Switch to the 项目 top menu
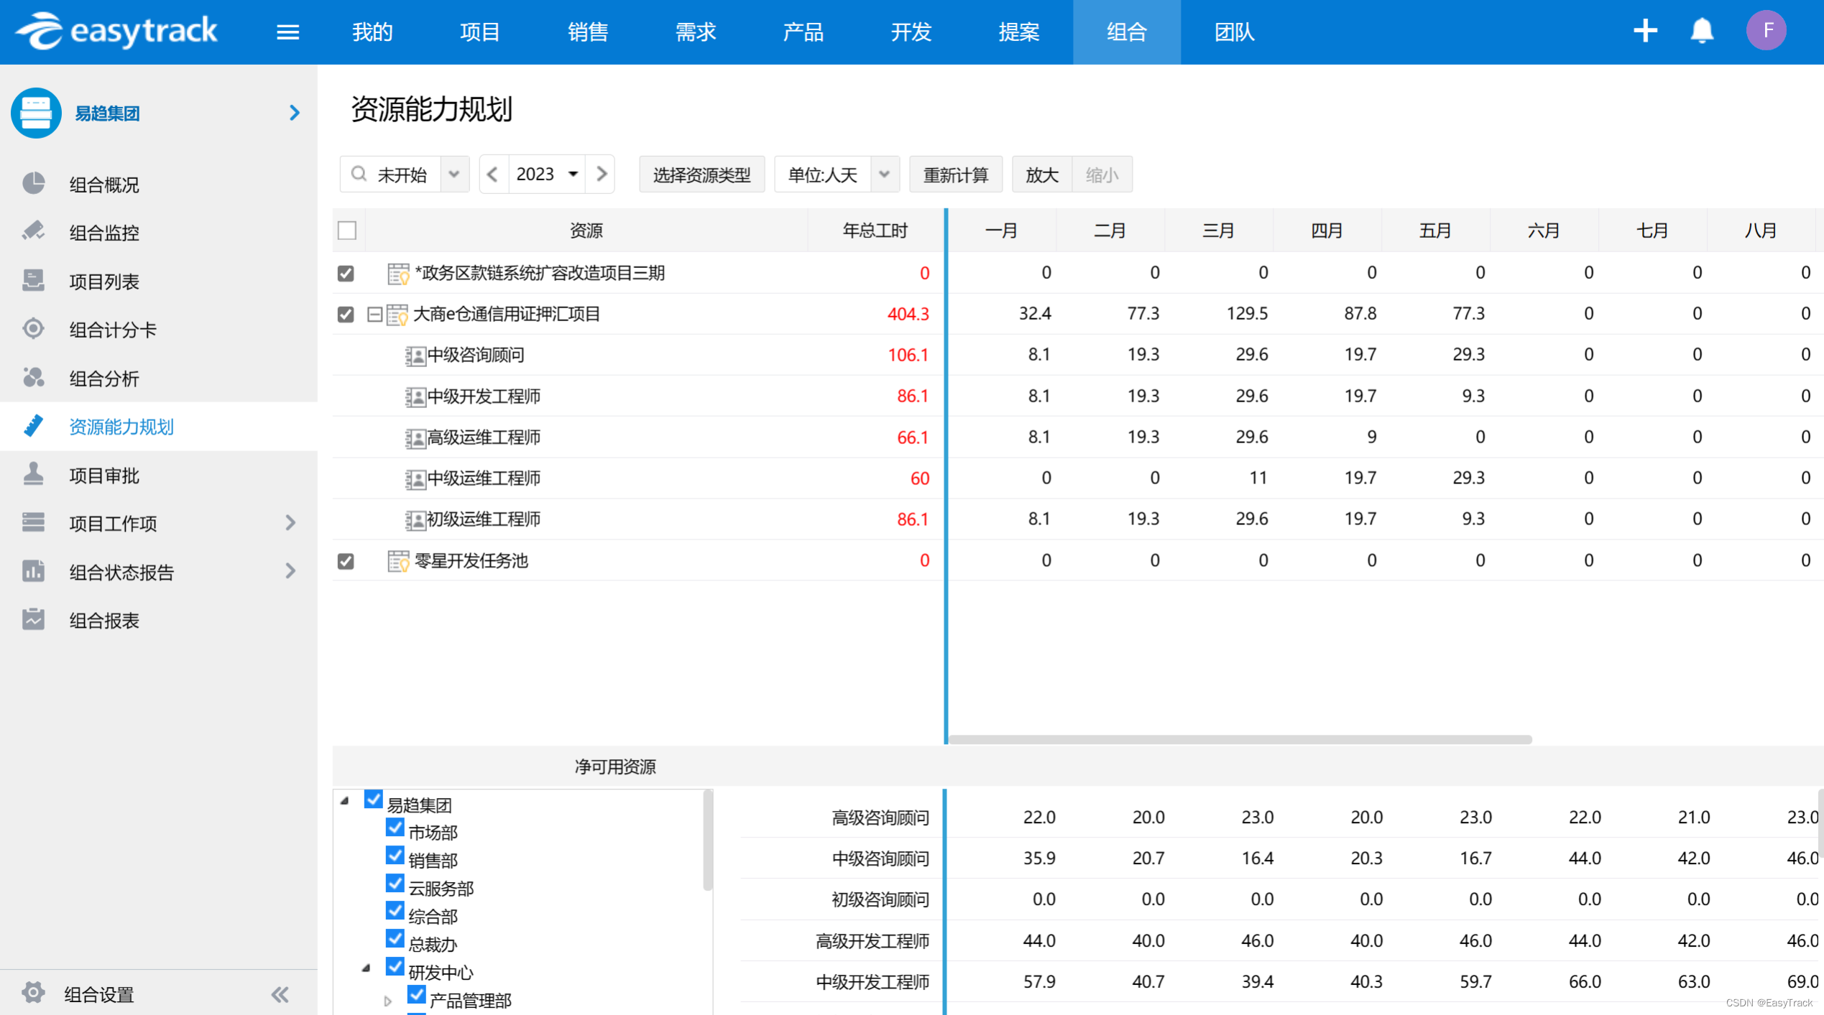Viewport: 1824px width, 1015px height. click(x=479, y=32)
